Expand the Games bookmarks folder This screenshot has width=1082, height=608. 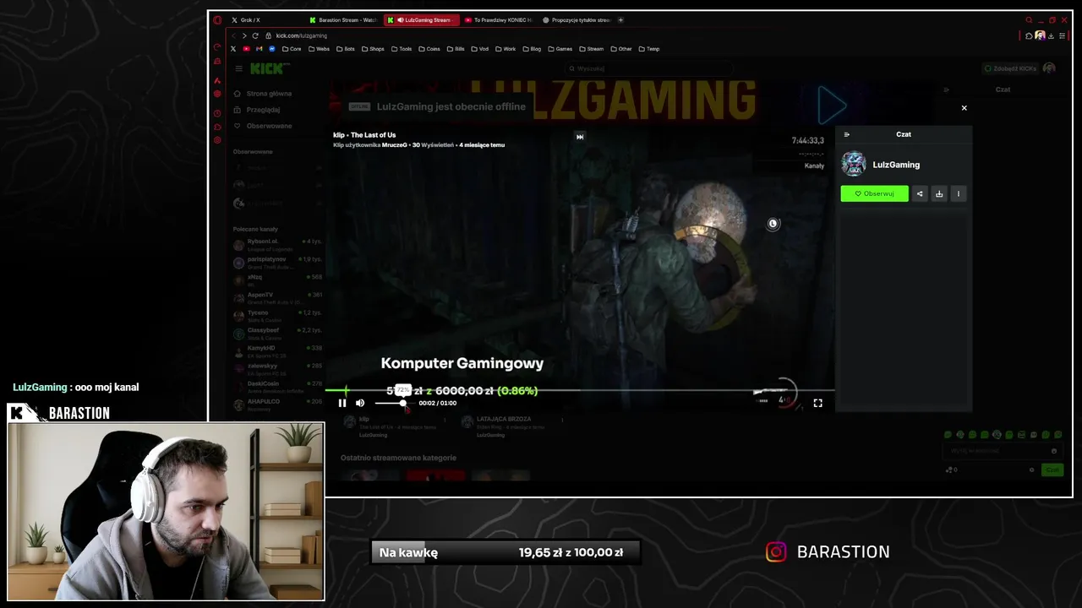pos(560,49)
